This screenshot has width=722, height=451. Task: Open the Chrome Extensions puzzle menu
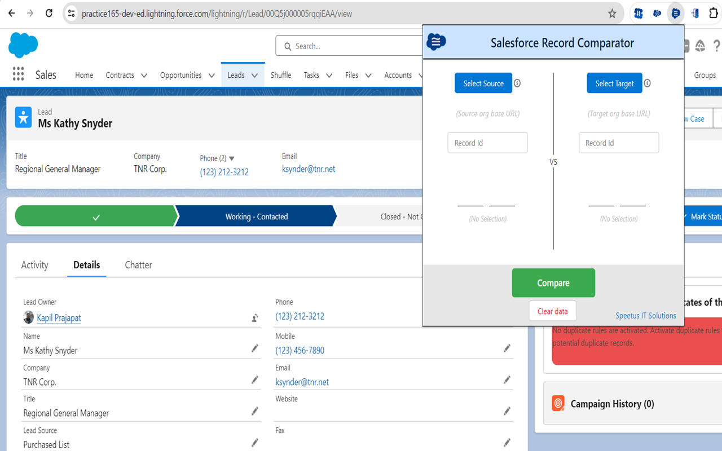[x=714, y=13]
